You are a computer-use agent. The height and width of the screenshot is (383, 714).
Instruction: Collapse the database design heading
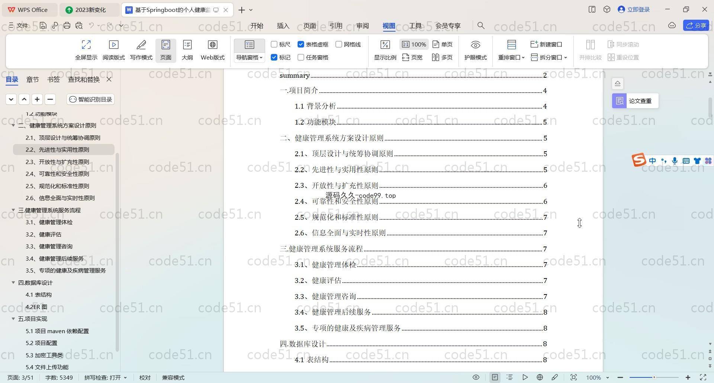(x=13, y=283)
